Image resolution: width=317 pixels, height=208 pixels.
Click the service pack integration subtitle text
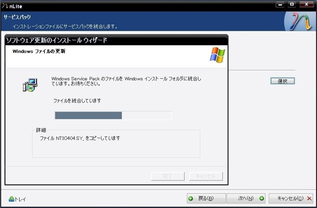click(65, 27)
